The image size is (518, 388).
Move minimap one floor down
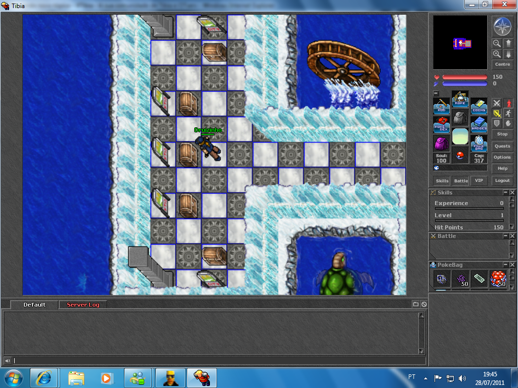point(508,54)
